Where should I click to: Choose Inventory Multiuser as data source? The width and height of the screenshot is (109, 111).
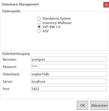click(x=39, y=23)
